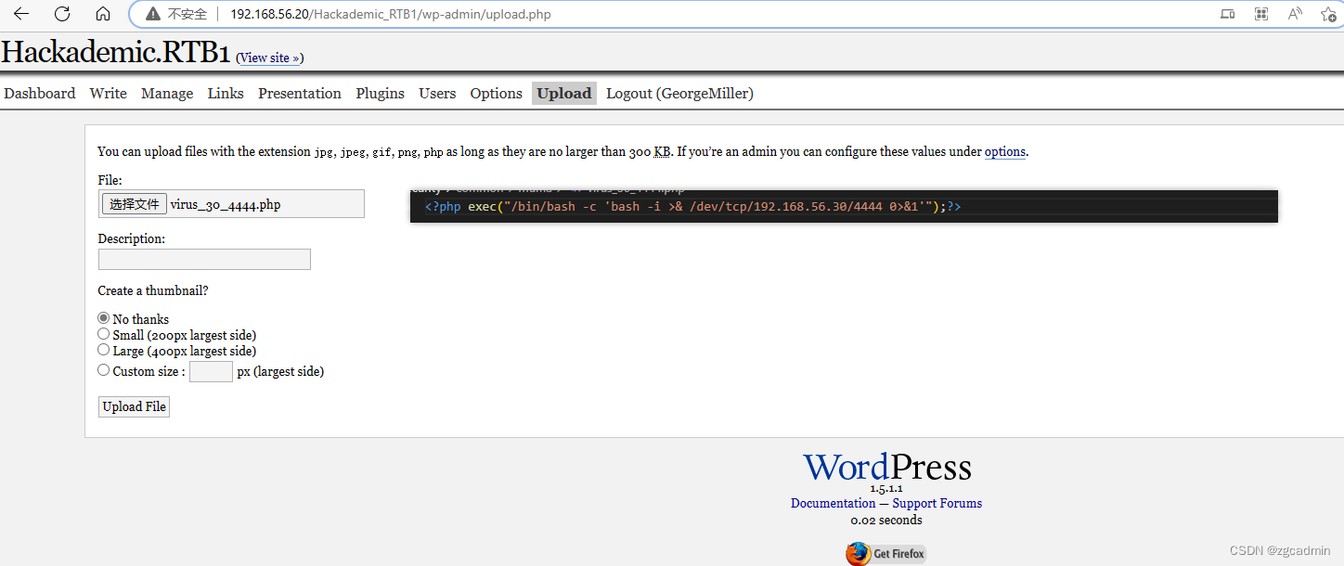
Task: Click the 不安全 not secure label
Action: tap(187, 14)
